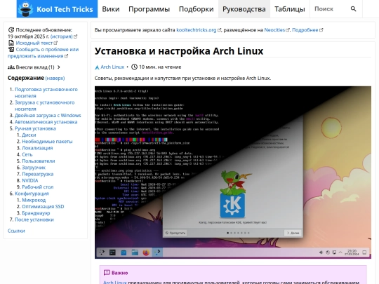Viewport: 379px width, 284px height.
Task: Click the Arch Linux article header image
Action: (233, 173)
